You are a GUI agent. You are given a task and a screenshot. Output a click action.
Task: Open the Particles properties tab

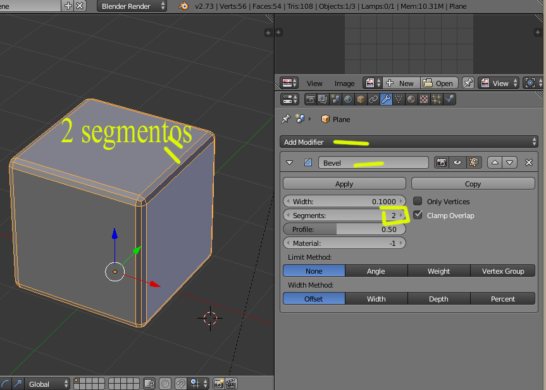coord(437,99)
